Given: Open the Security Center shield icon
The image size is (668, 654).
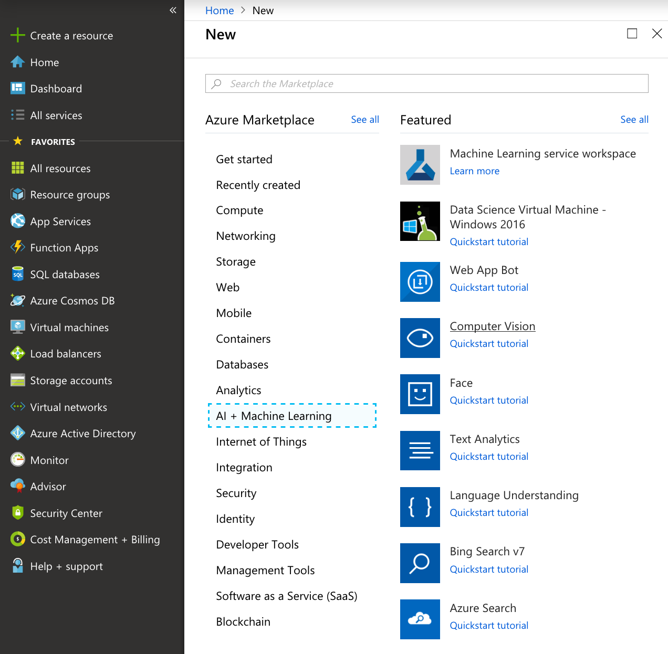Looking at the screenshot, I should pos(18,513).
